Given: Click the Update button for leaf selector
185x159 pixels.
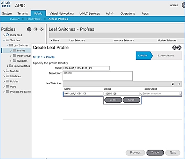Looking at the screenshot, I should [113, 100].
